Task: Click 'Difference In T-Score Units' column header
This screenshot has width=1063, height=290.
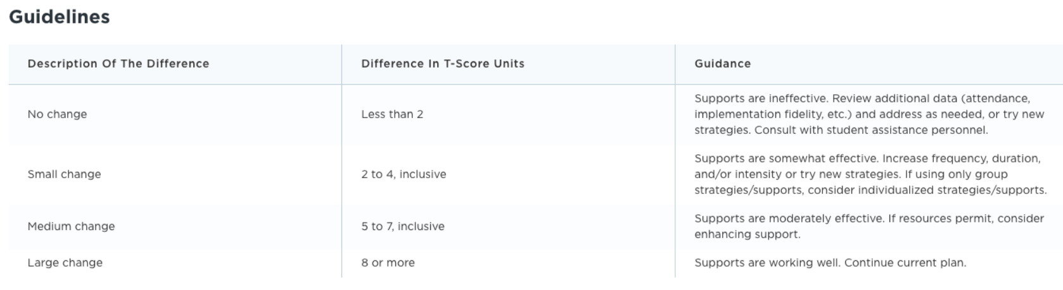Action: [443, 64]
